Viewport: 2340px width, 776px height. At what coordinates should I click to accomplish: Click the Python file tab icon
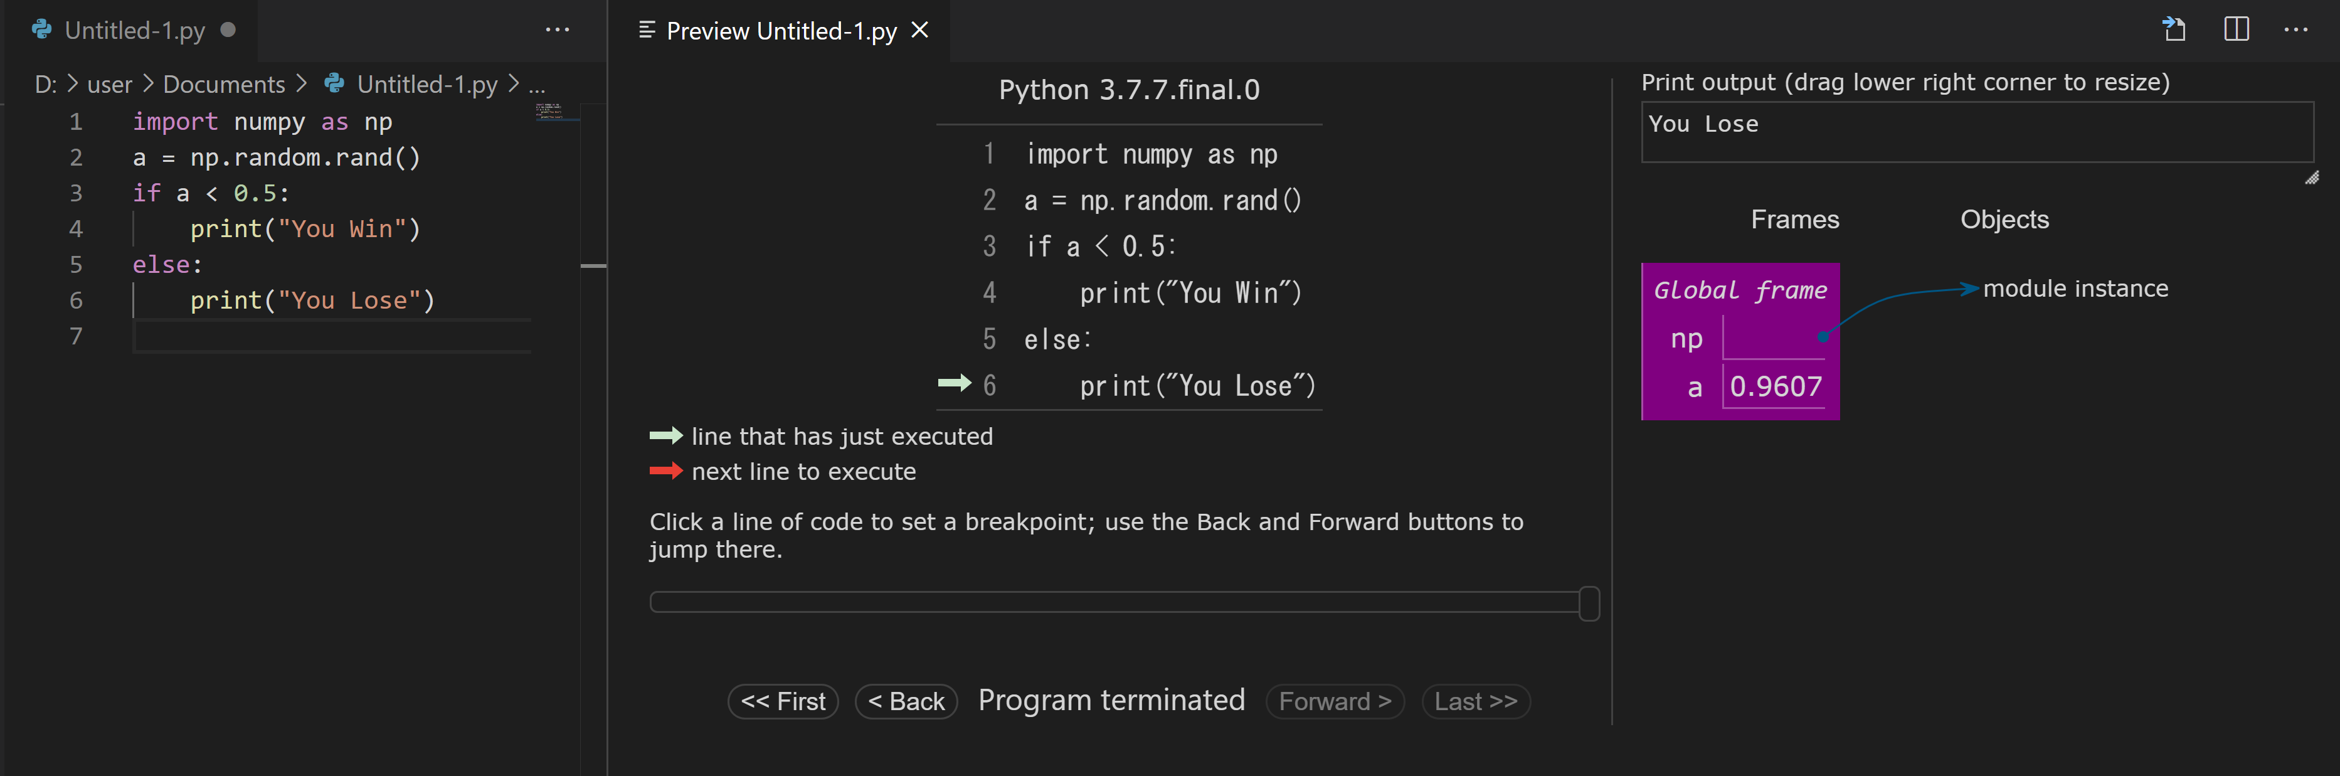[x=45, y=27]
